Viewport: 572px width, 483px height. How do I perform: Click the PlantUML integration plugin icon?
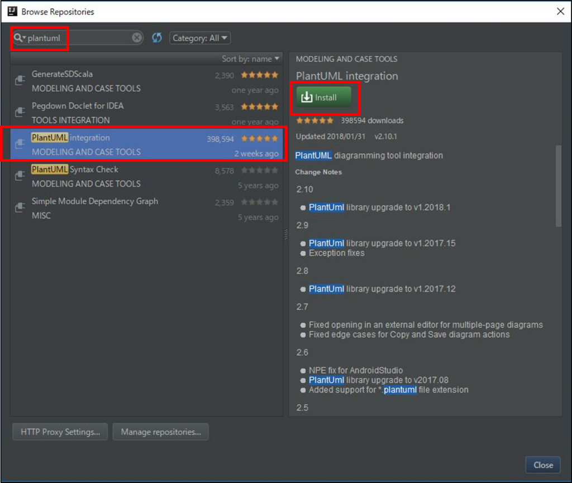20,143
